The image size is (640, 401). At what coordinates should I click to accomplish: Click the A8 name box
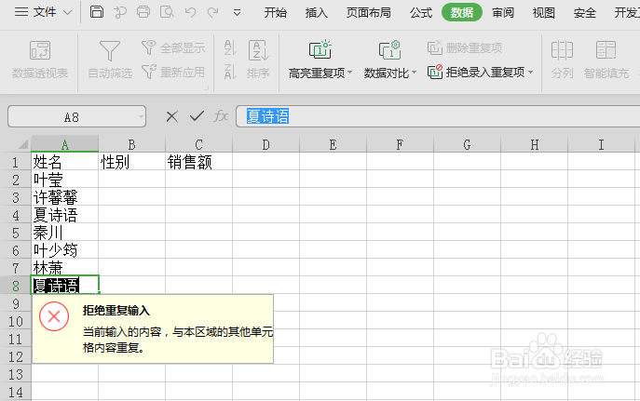pos(72,117)
